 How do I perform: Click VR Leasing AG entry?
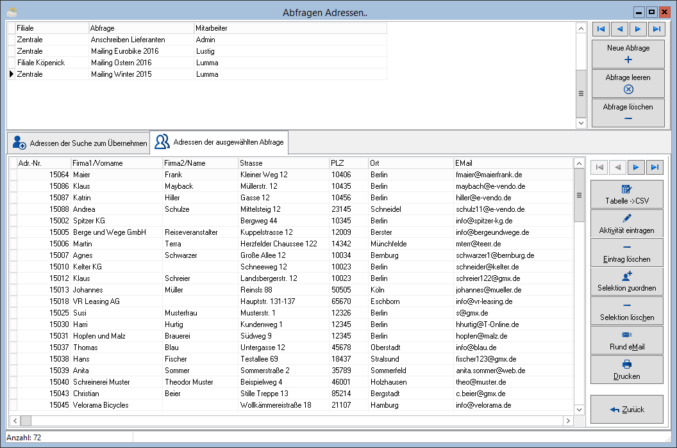coord(96,301)
